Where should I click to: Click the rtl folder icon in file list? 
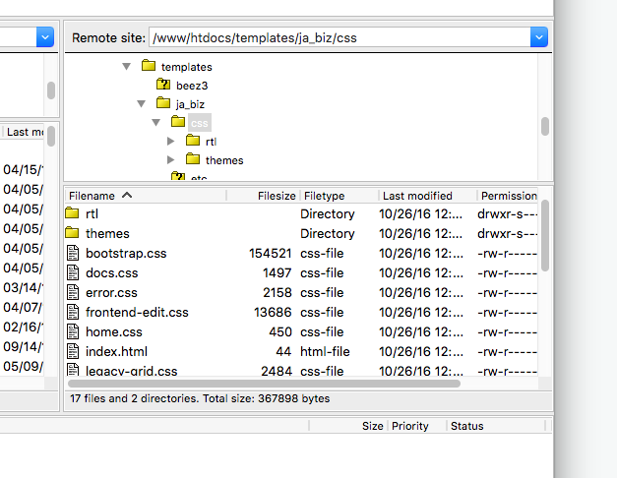click(72, 214)
